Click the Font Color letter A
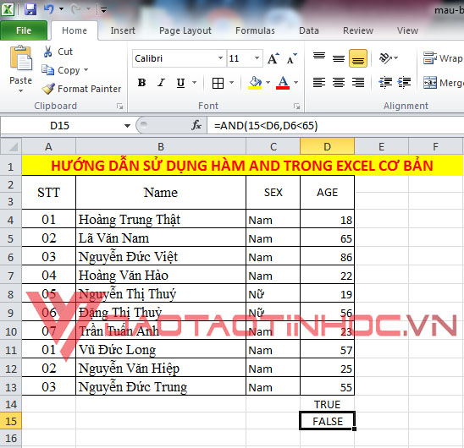 (x=283, y=83)
